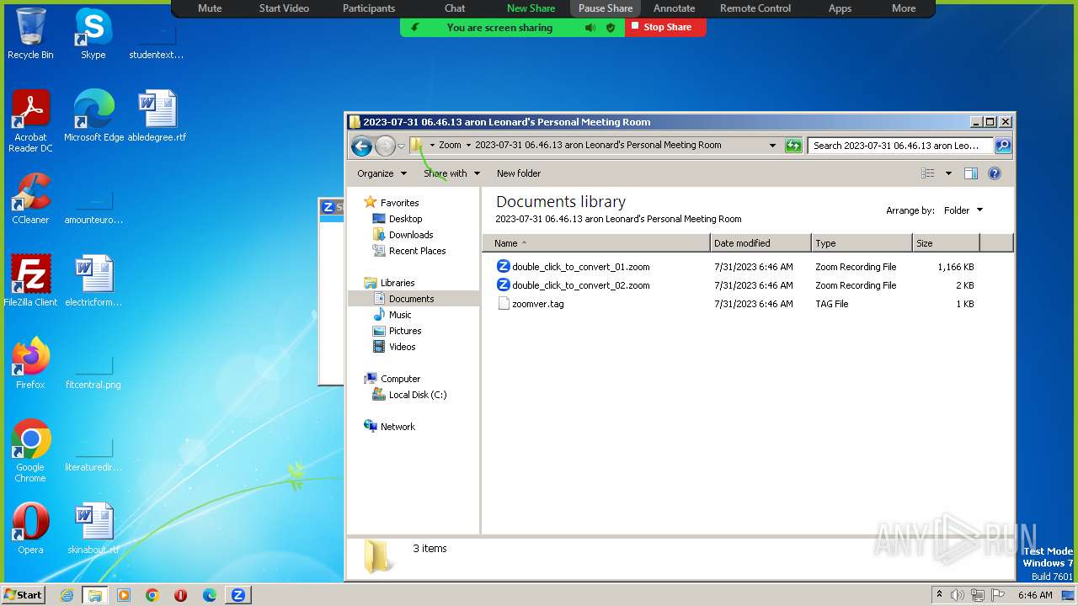
Task: Open the Recycle Bin desktop icon
Action: (x=30, y=34)
